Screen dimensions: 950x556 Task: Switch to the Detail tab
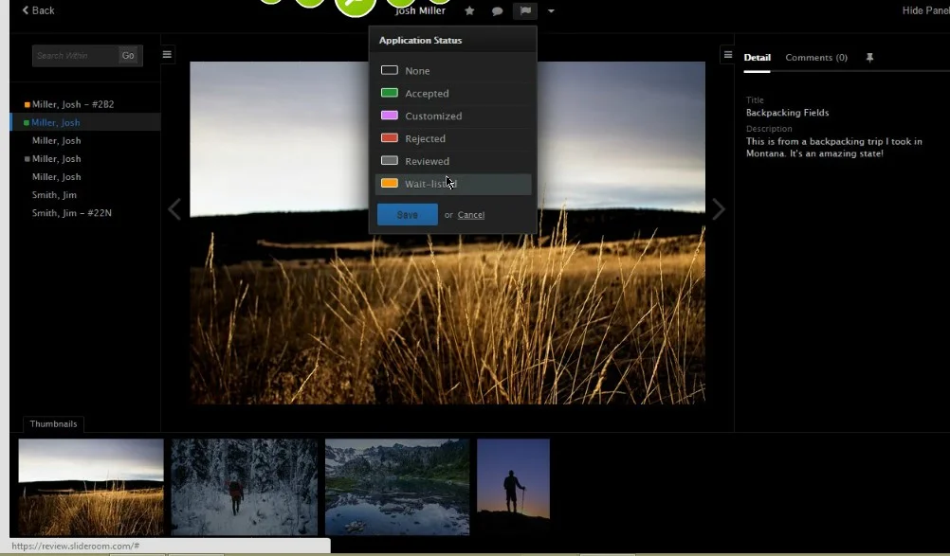click(x=758, y=58)
